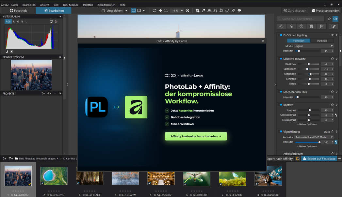Expand the Vergleichen dropdown arrow
This screenshot has width=342, height=197.
(x=126, y=10)
